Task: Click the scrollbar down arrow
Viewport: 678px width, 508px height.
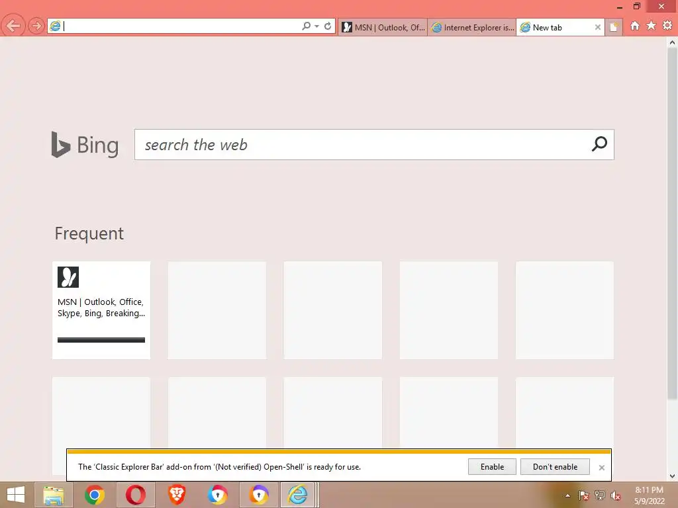Action: coord(672,476)
